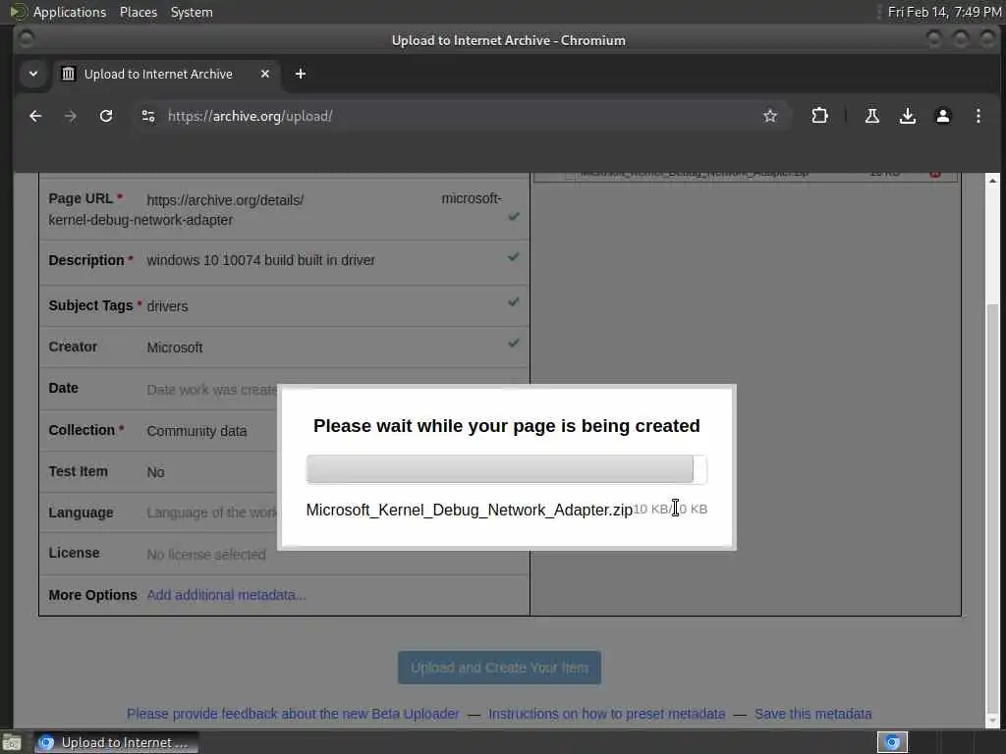Image resolution: width=1006 pixels, height=754 pixels.
Task: Open the Places menu
Action: pos(139,12)
